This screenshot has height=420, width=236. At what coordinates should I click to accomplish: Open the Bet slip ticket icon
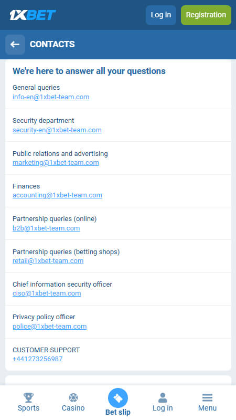118,398
